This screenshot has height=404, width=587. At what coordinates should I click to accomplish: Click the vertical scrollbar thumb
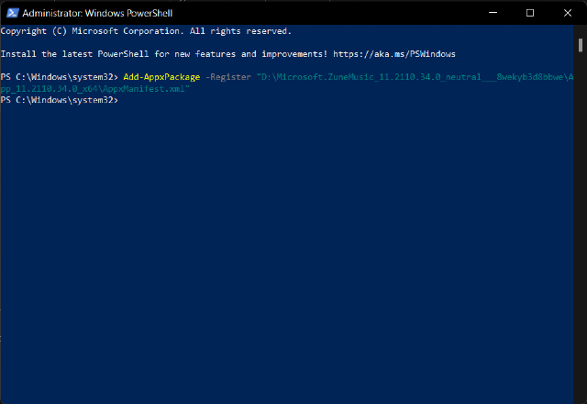point(580,45)
